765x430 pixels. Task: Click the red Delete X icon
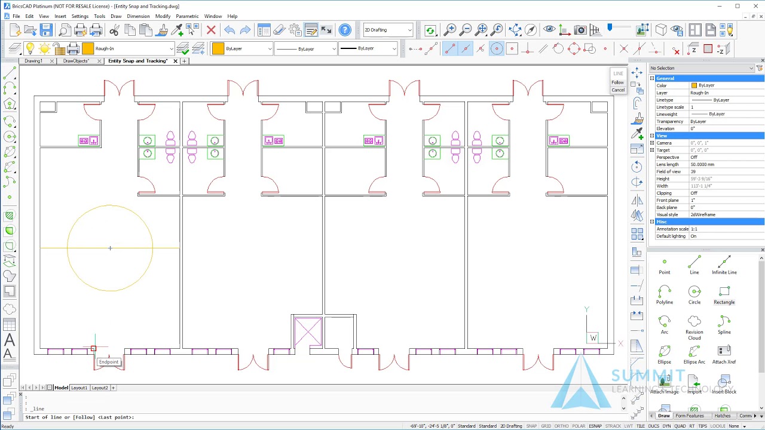click(x=211, y=30)
